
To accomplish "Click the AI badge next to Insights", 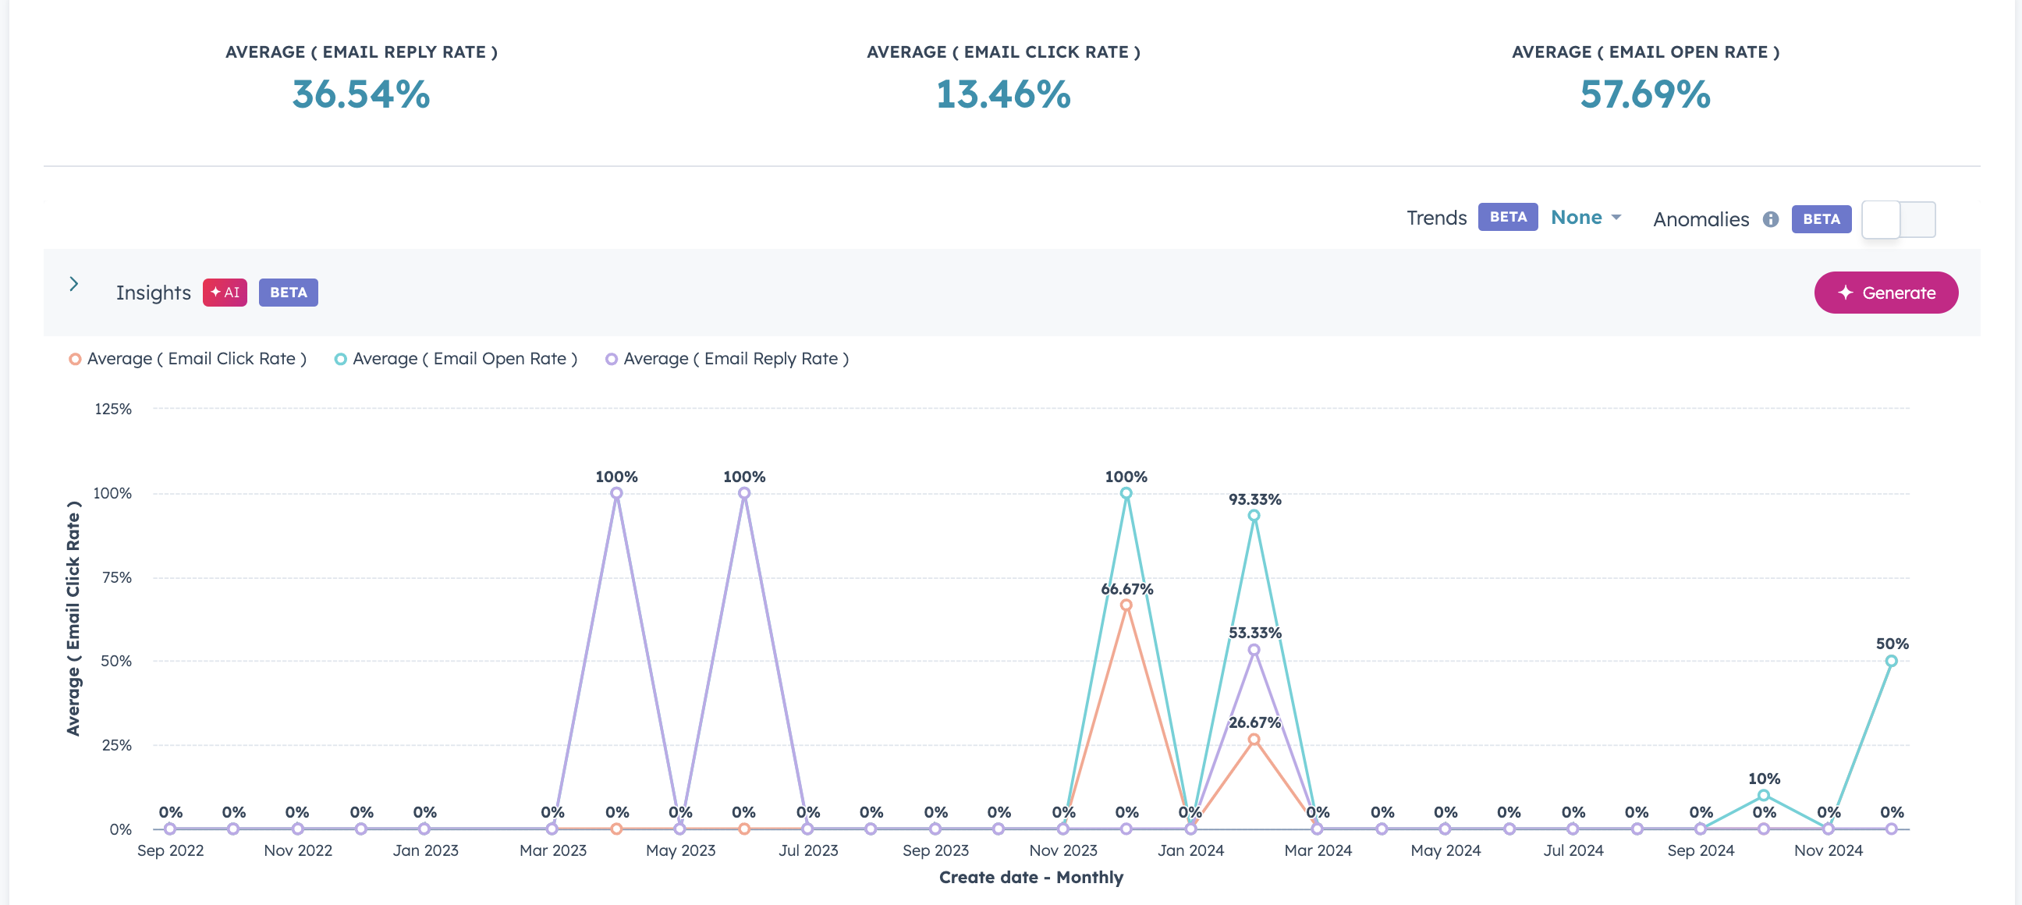I will pos(225,292).
